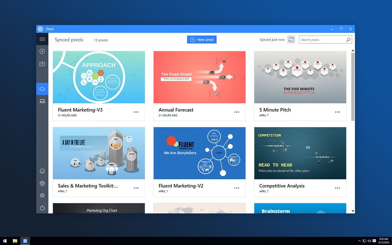Start remote presenting with the broadcast icon

click(x=42, y=183)
